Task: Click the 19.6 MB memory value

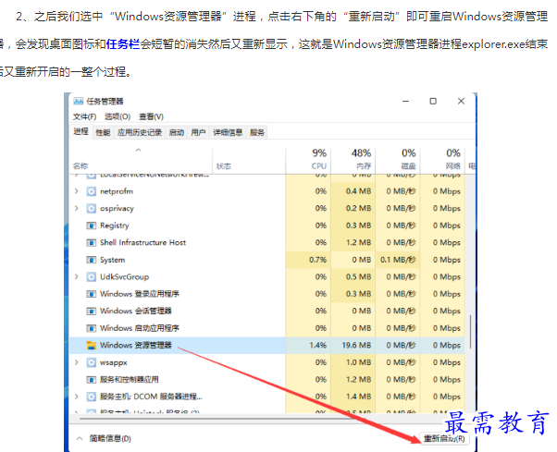Action: (x=356, y=345)
